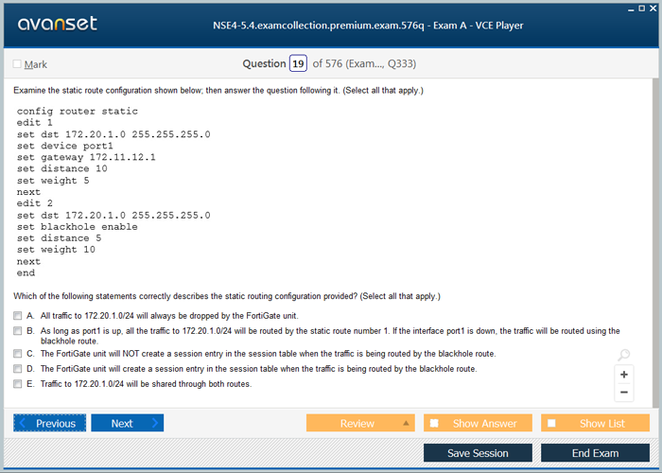The width and height of the screenshot is (662, 473).
Task: Select answer C checkbox
Action: point(17,354)
